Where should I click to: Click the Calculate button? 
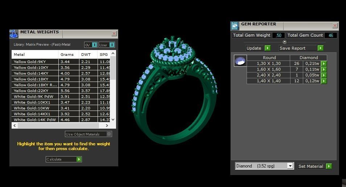click(x=64, y=159)
